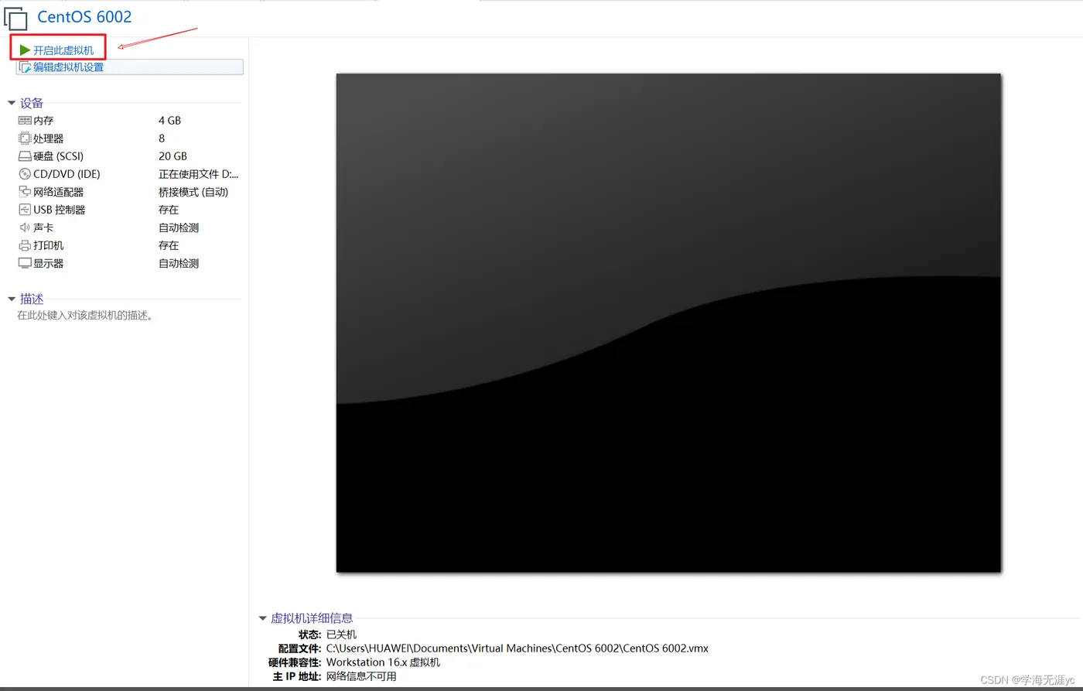Click the 已关机 status value
This screenshot has height=691, width=1083.
(341, 635)
